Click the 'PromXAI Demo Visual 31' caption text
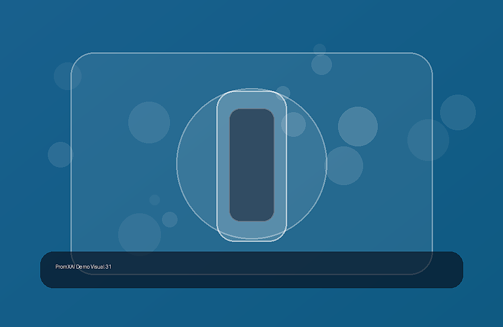This screenshot has height=327, width=503. (83, 267)
